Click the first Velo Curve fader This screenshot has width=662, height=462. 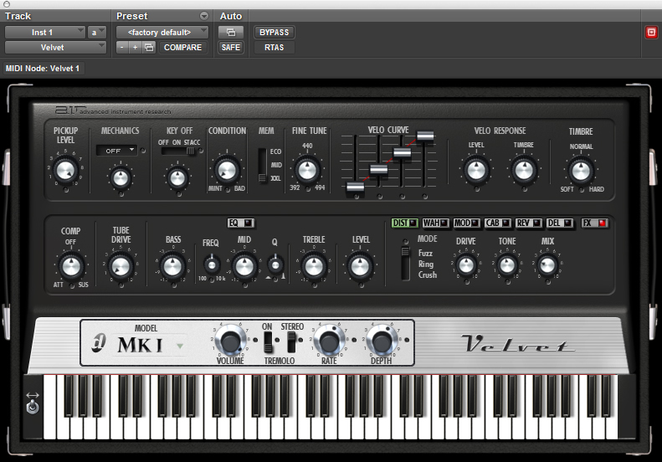click(356, 187)
